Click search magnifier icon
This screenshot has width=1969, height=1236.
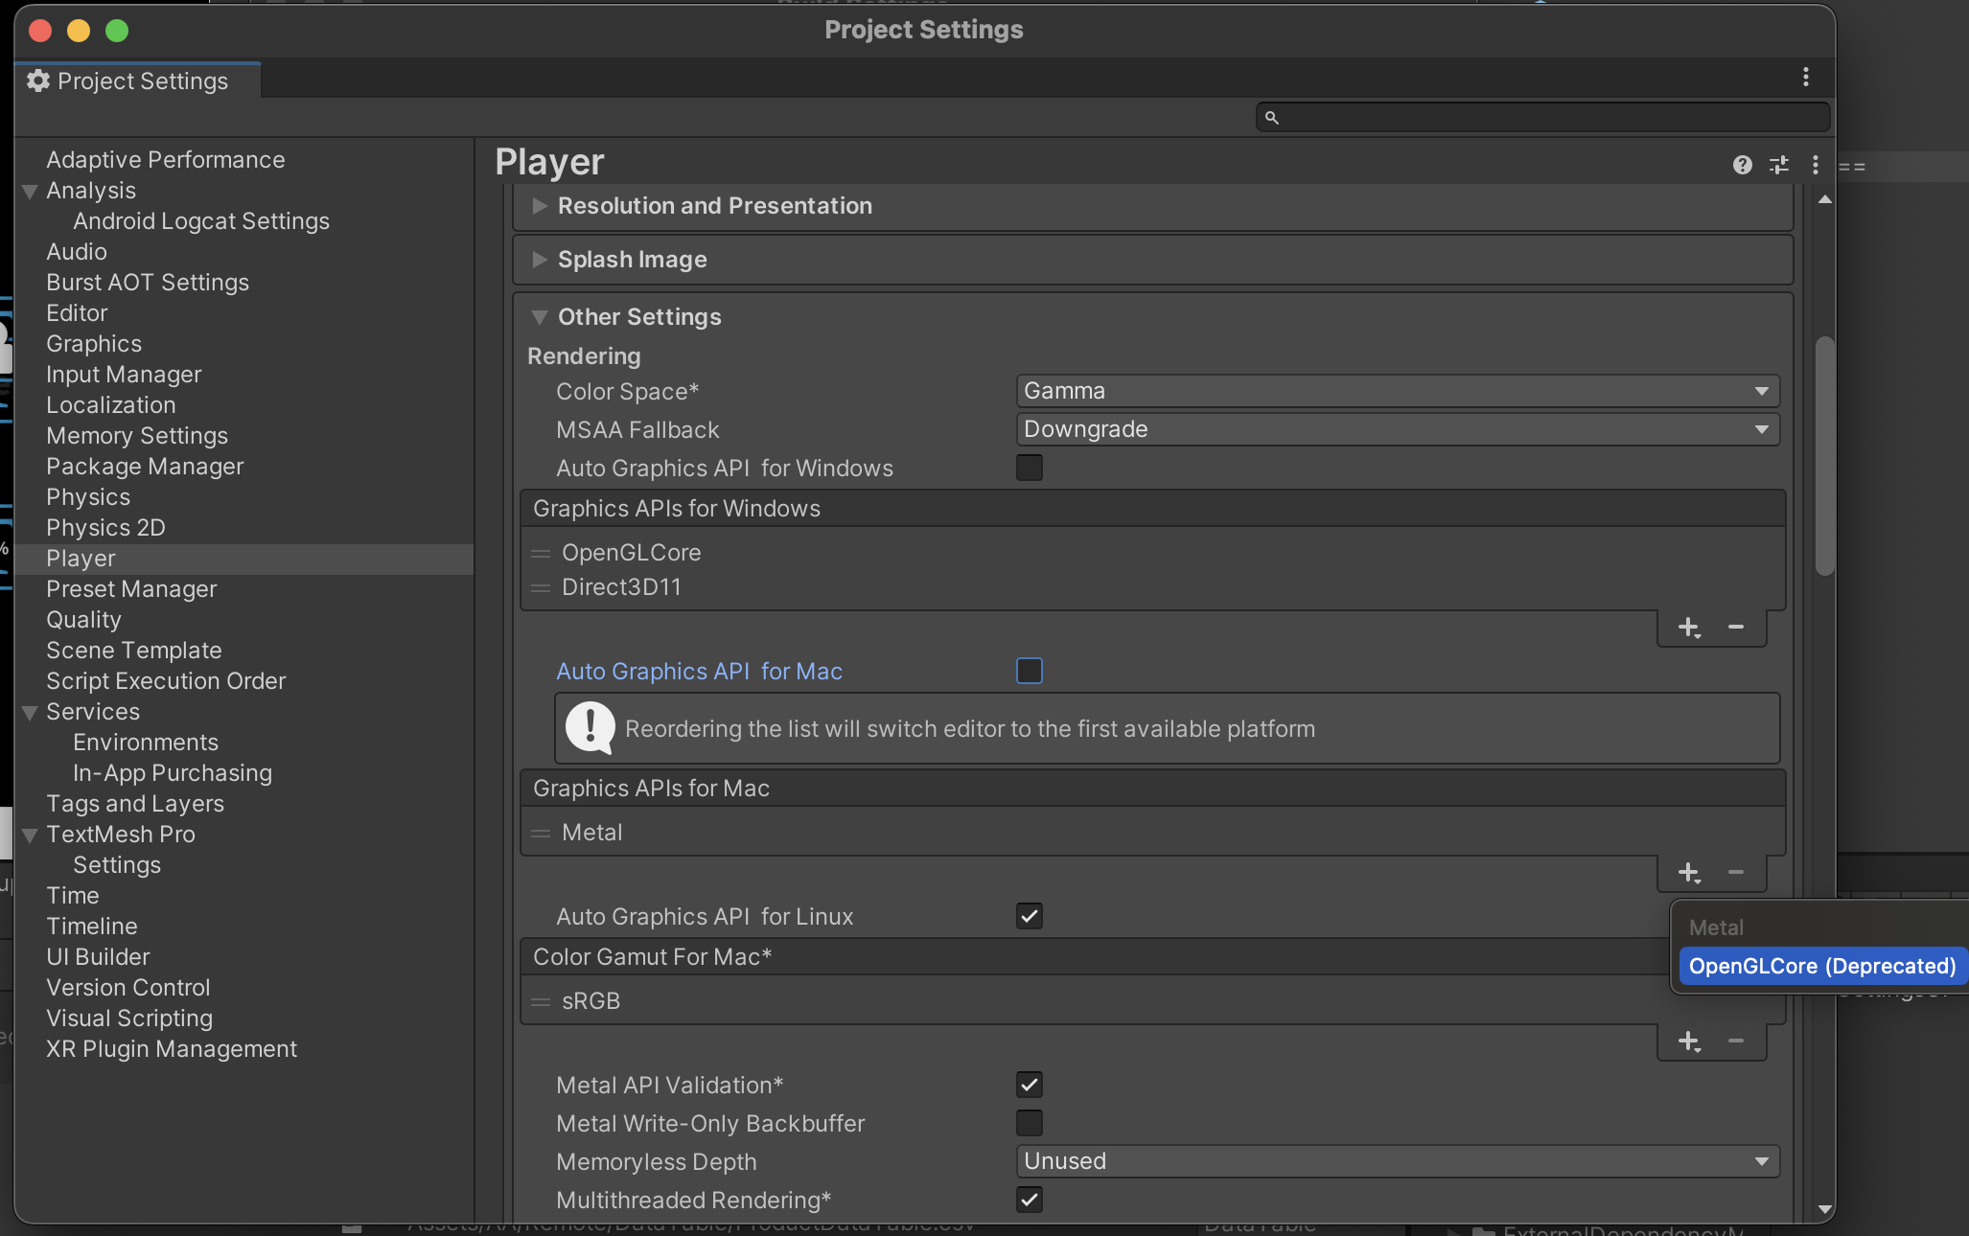click(x=1272, y=118)
